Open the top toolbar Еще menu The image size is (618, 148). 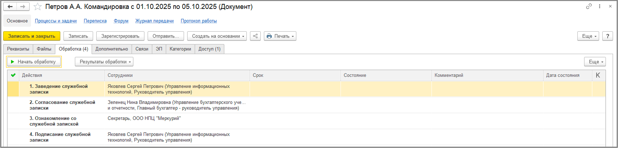pos(588,36)
